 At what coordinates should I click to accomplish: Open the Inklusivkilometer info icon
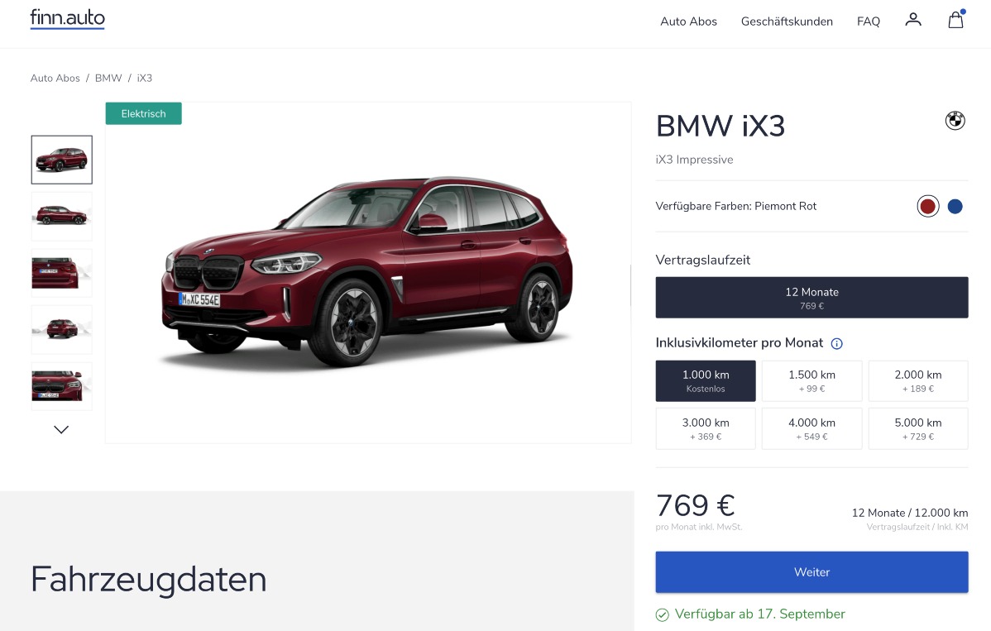837,343
